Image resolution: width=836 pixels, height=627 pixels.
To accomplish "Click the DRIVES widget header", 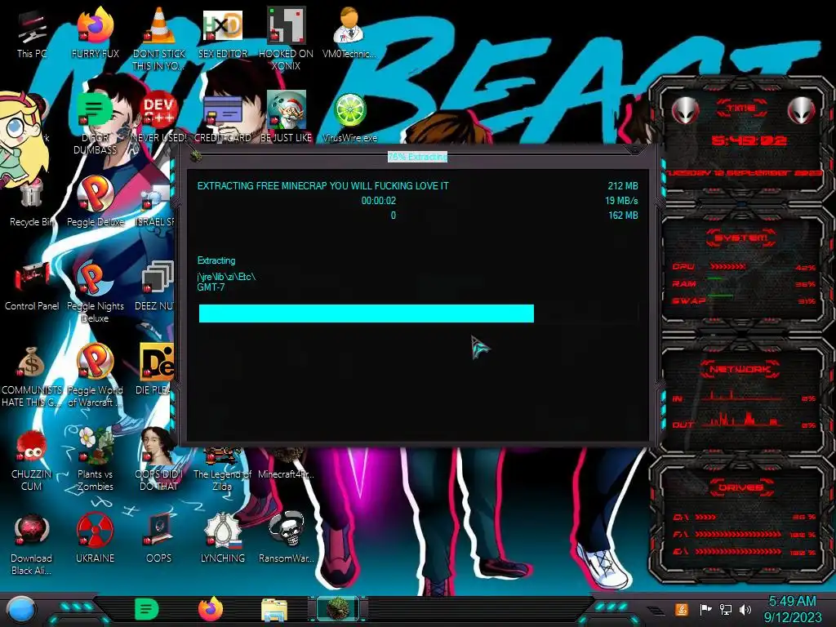I will tap(741, 487).
